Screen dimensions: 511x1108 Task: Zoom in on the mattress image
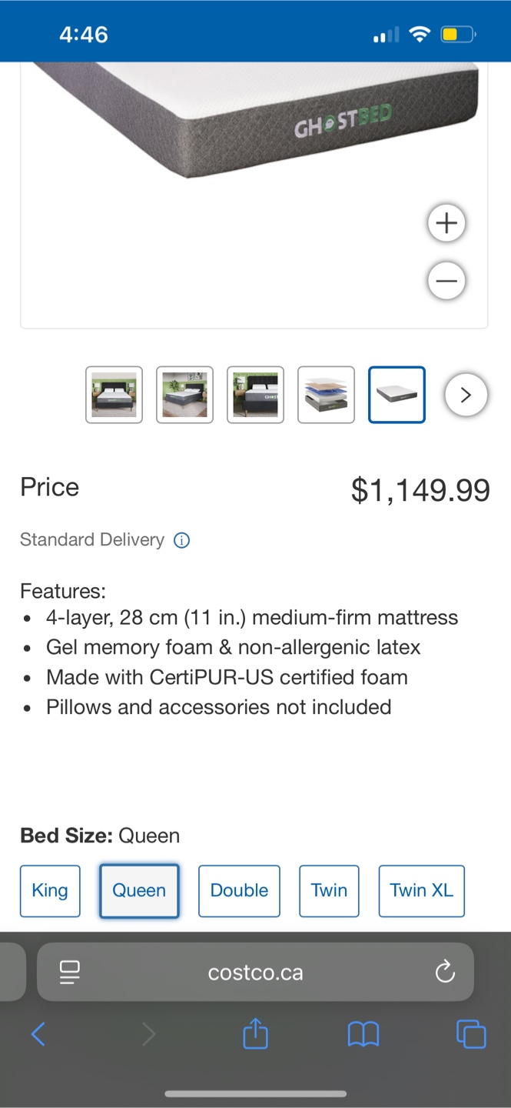446,223
